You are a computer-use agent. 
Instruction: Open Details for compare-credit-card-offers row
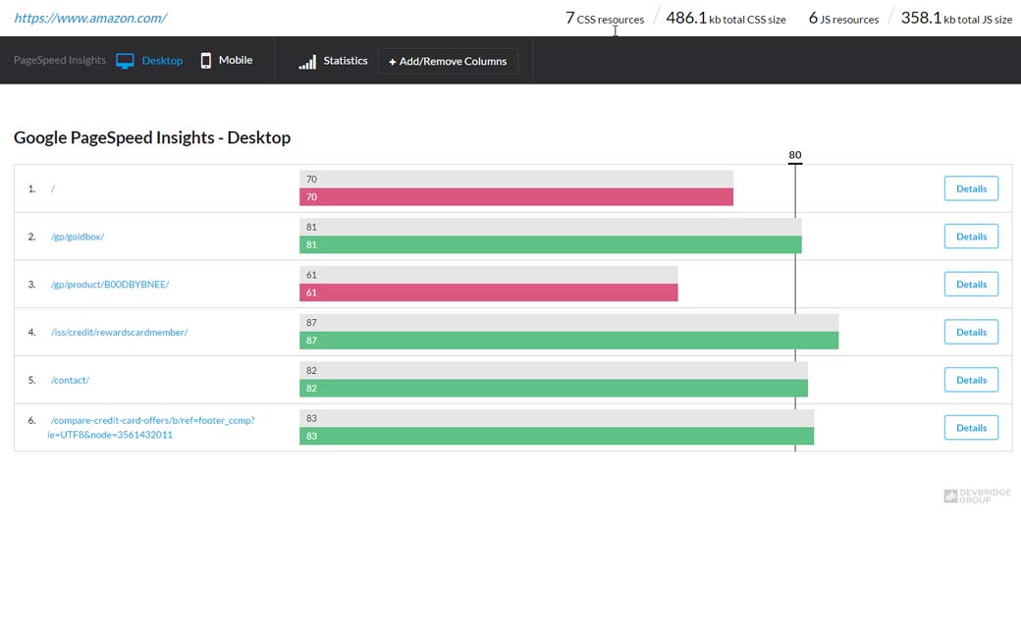(971, 428)
